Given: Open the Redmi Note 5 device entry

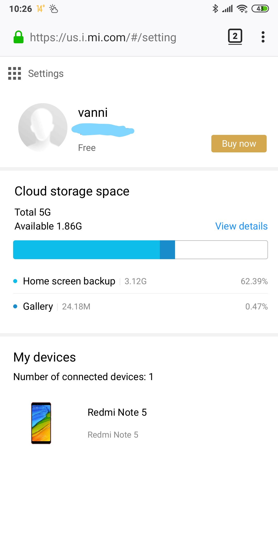Looking at the screenshot, I should click(x=117, y=413).
